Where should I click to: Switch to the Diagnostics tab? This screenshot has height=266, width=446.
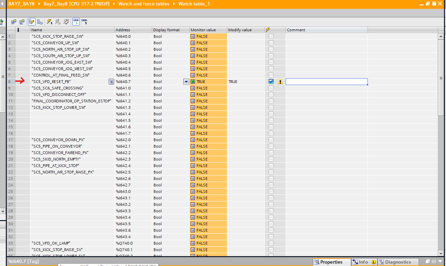(x=398, y=262)
